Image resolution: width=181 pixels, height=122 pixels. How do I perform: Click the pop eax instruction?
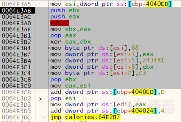(x=63, y=36)
